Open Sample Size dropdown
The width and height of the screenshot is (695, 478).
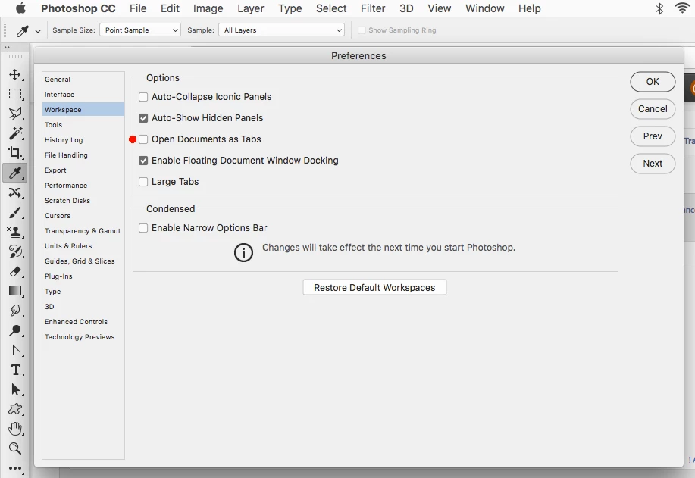coord(140,30)
